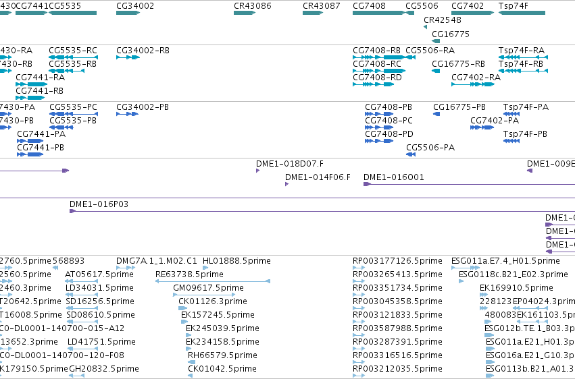This screenshot has width=575, height=379.
Task: Click the CG7441 gene label
Action: click(32, 6)
